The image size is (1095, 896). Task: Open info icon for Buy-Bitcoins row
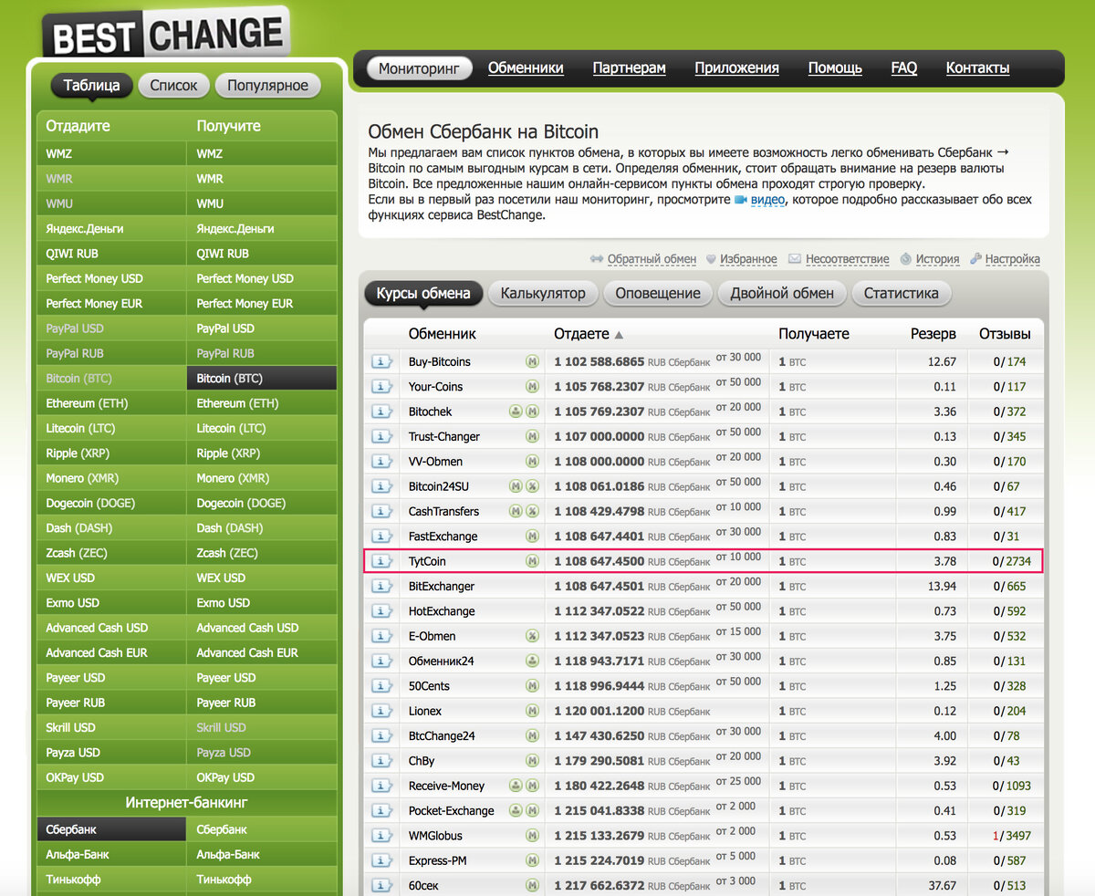coord(381,362)
